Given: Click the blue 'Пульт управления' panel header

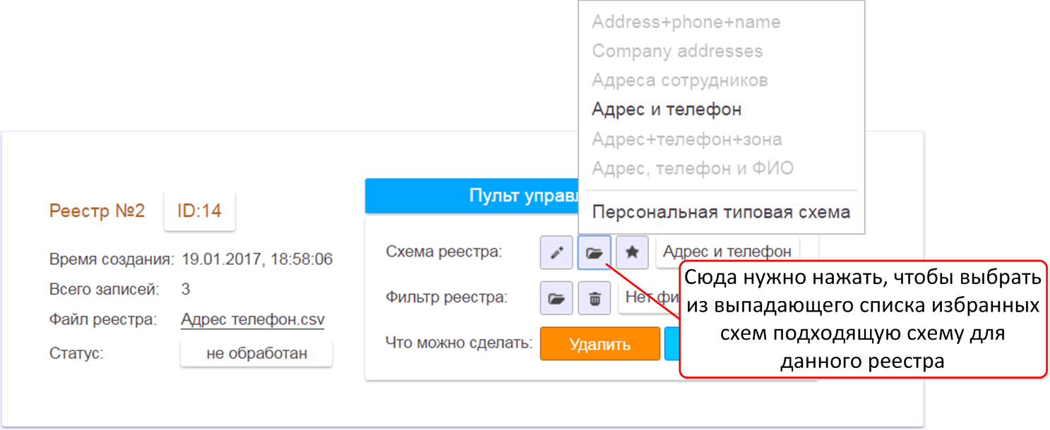Looking at the screenshot, I should pyautogui.click(x=471, y=196).
